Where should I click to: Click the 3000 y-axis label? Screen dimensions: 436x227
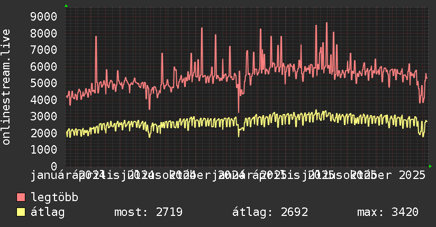coord(44,116)
